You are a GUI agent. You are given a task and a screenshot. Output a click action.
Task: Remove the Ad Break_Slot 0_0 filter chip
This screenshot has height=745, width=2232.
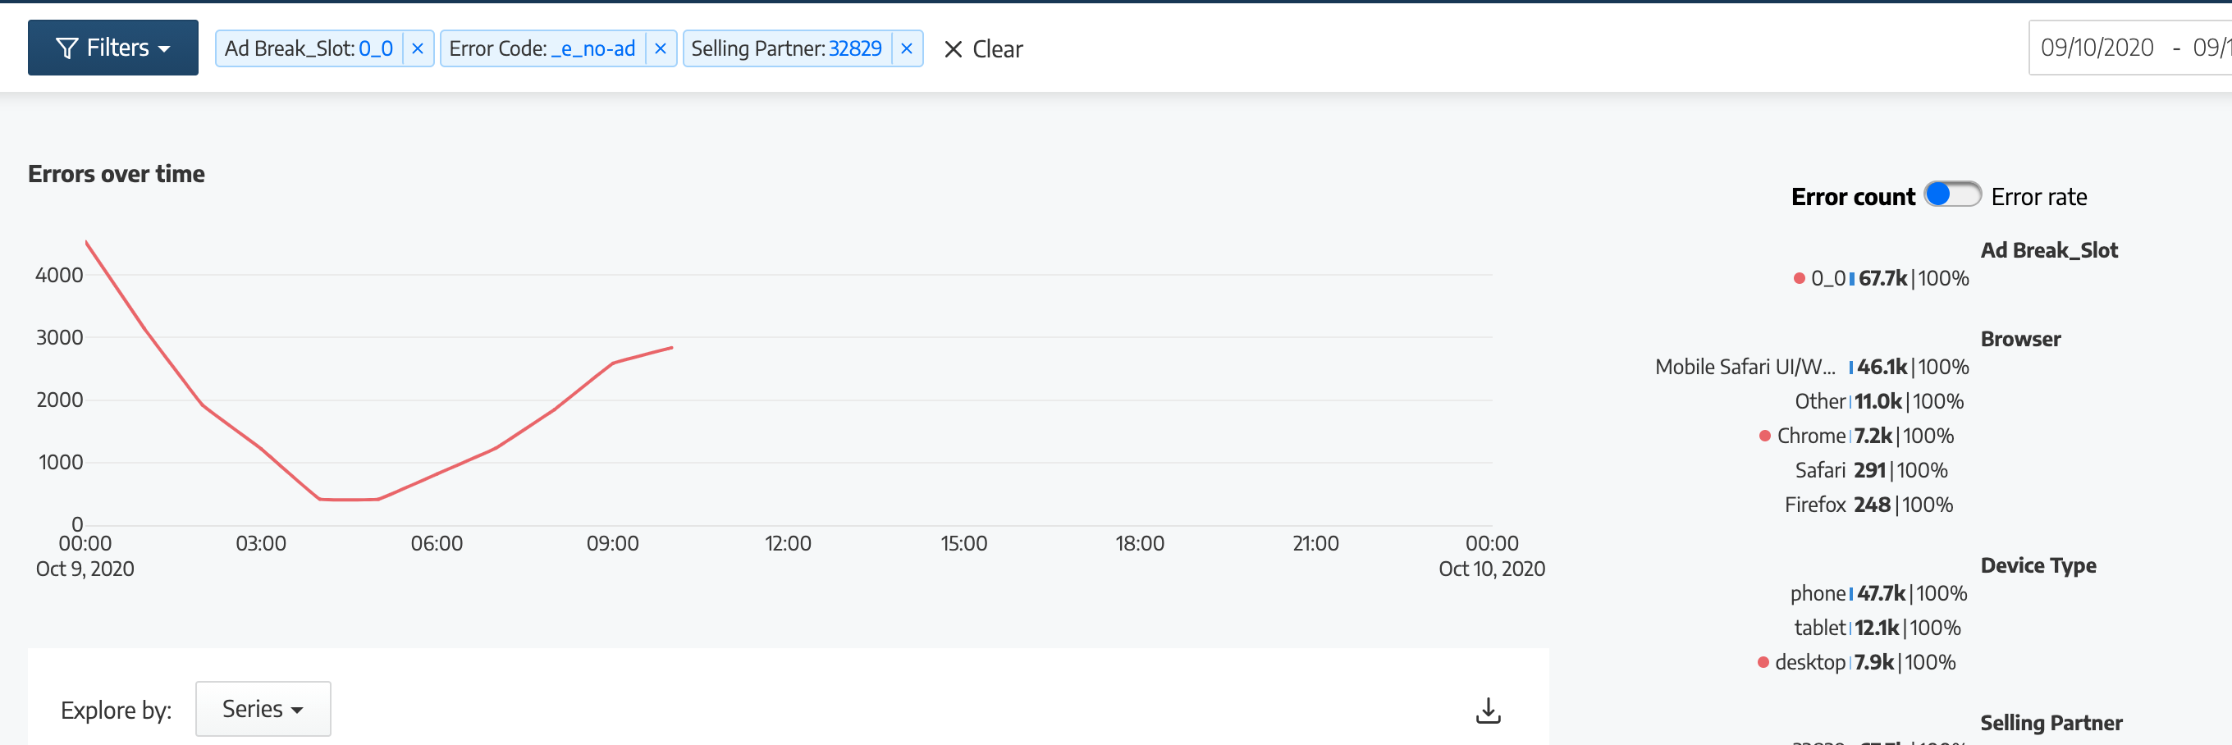418,48
